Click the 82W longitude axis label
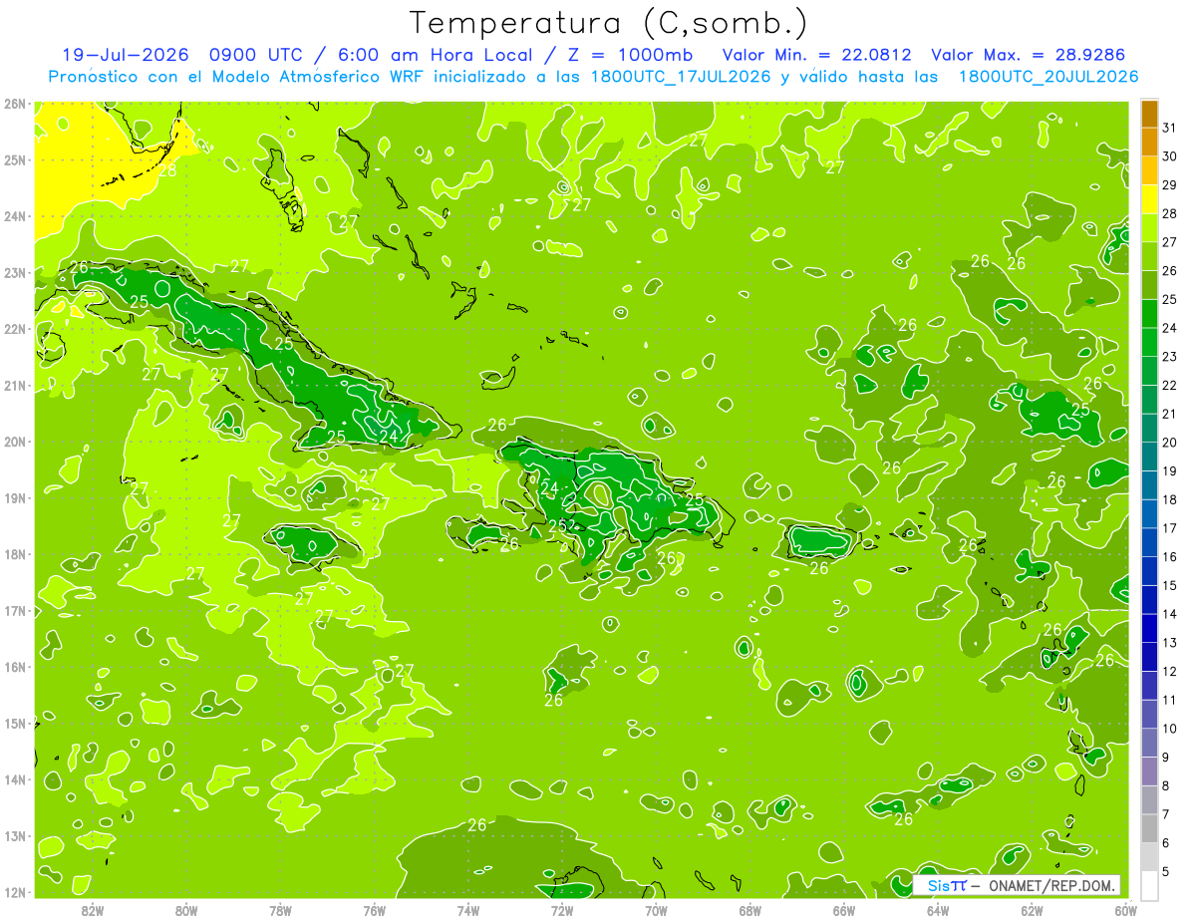The image size is (1196, 924). click(x=93, y=910)
